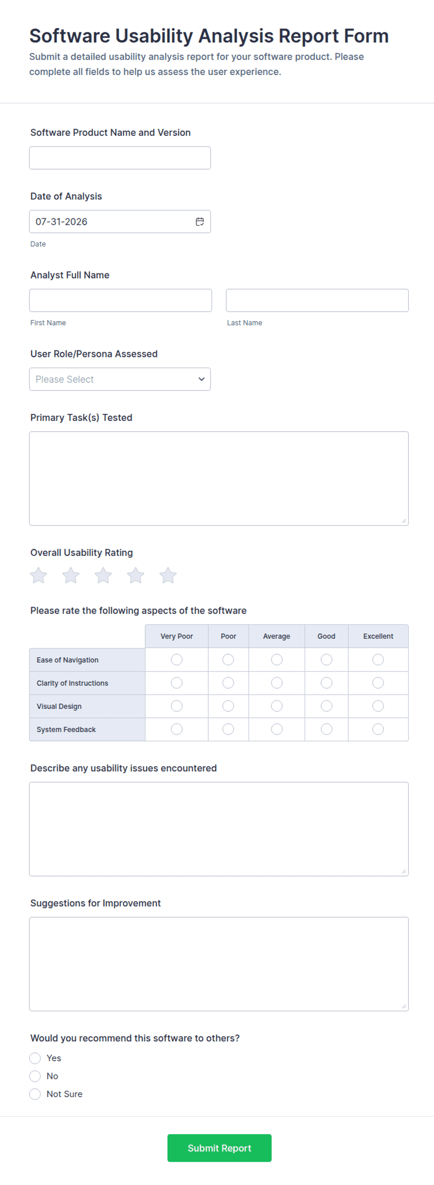Image resolution: width=434 pixels, height=1185 pixels.
Task: Click the Submit Report button
Action: (x=219, y=1148)
